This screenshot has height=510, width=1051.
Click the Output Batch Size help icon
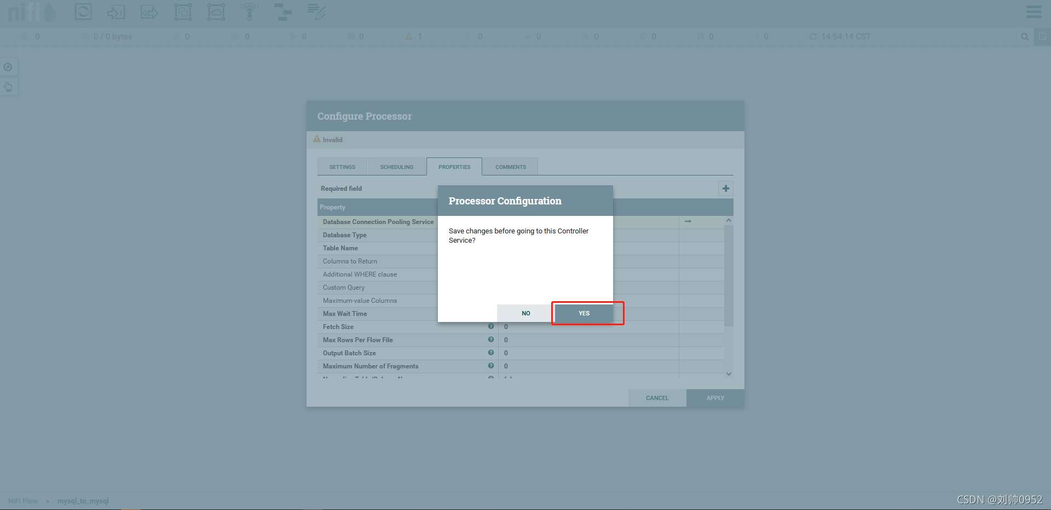tap(491, 353)
